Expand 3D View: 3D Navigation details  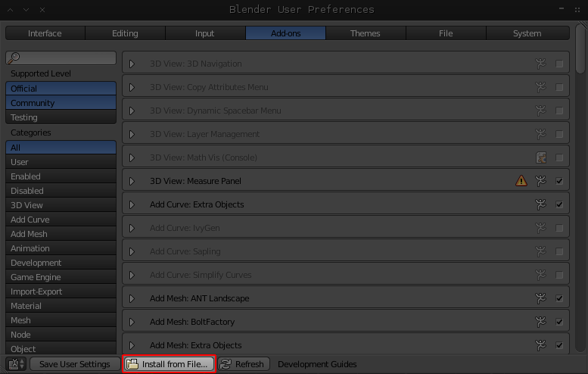coord(132,64)
